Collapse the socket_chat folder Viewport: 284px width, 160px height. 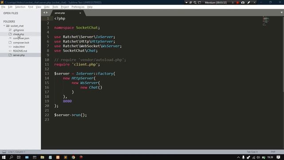click(4, 26)
